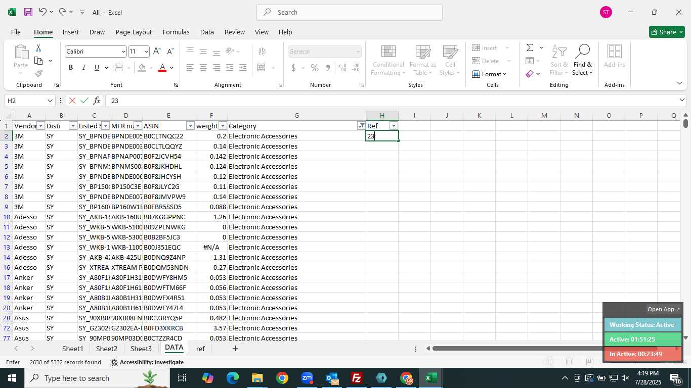The height and width of the screenshot is (388, 691).
Task: Select the Format Painter brush
Action: pos(38,74)
